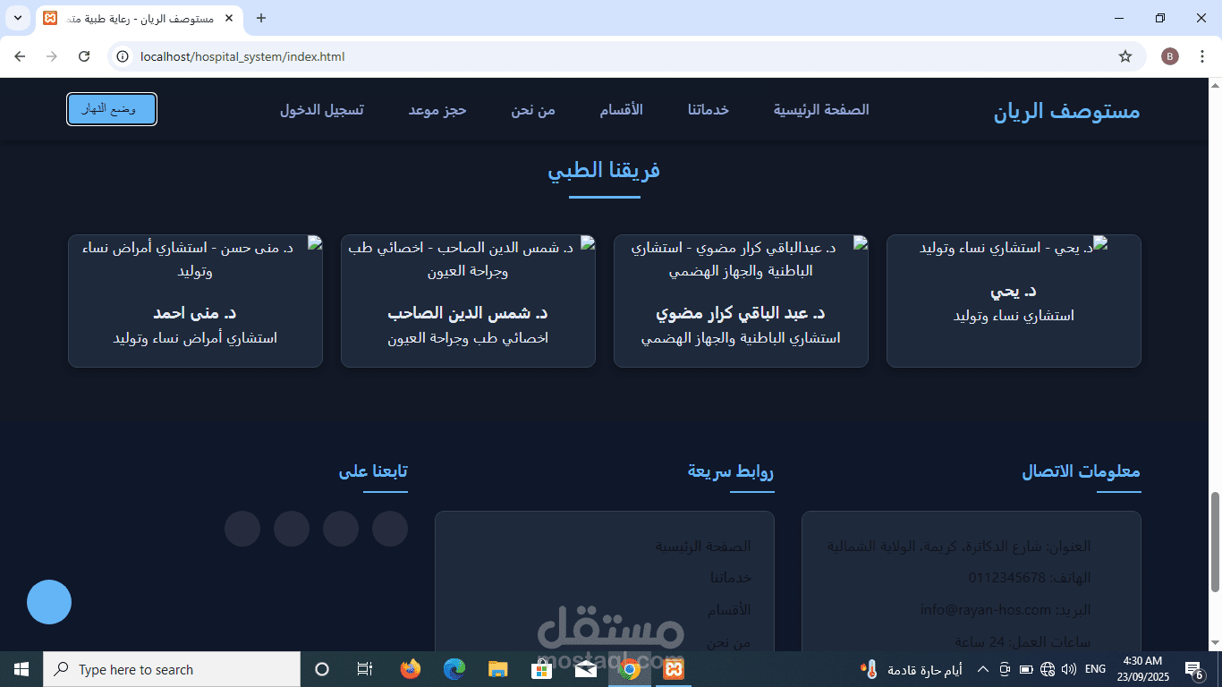The height and width of the screenshot is (687, 1222).
Task: Toggle day mode with وضع النهار button
Action: (x=112, y=109)
